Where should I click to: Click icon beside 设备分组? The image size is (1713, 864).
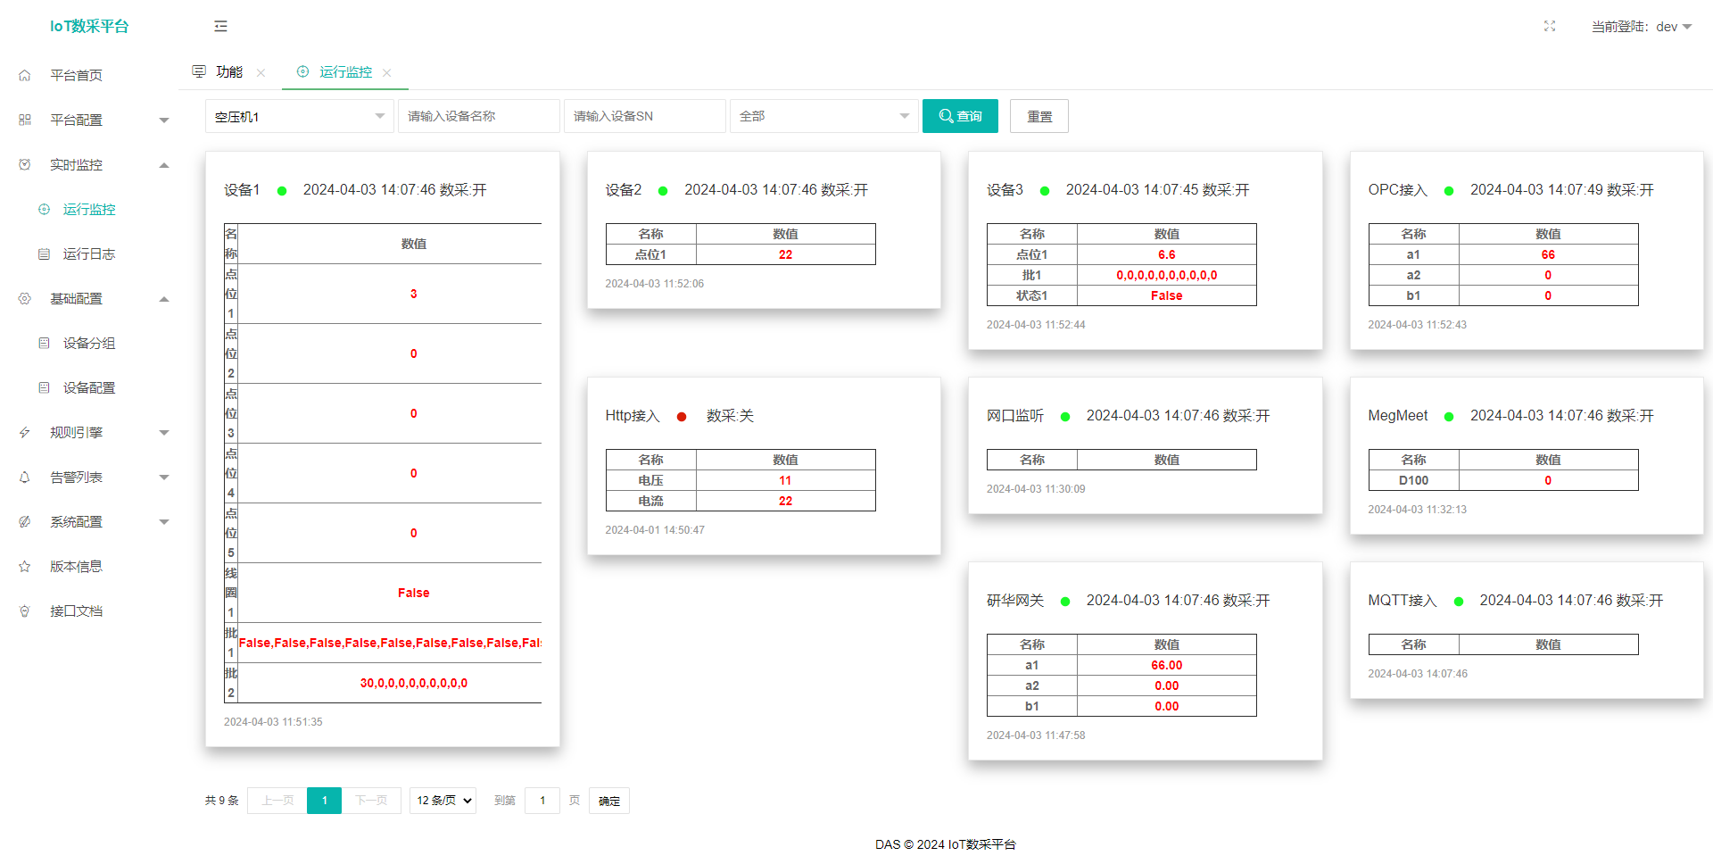[44, 344]
